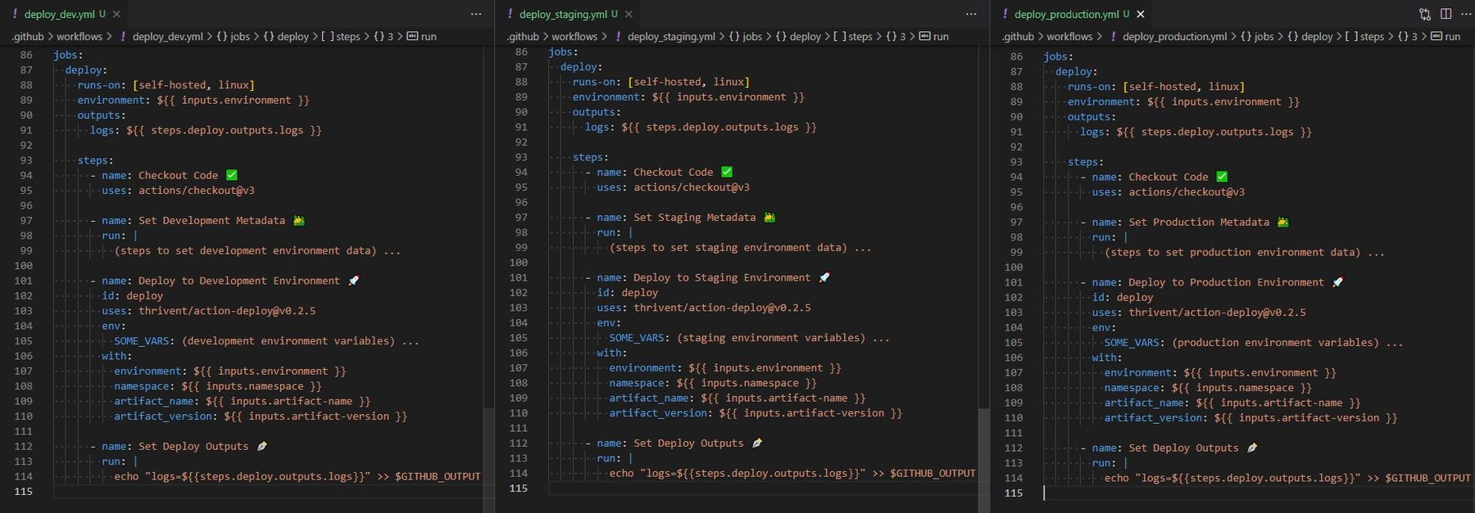Screen dimensions: 1475x513
Task: Place cursor on empty line 115 in deploy_staging.yml
Action: [x=763, y=488]
